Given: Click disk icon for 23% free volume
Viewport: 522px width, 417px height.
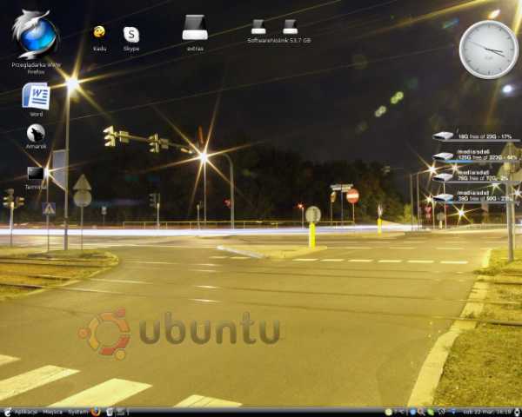Looking at the screenshot, I should (x=443, y=198).
